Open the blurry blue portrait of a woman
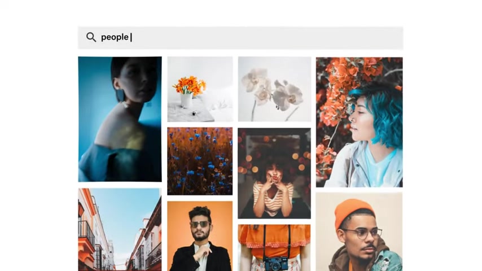 [120, 119]
